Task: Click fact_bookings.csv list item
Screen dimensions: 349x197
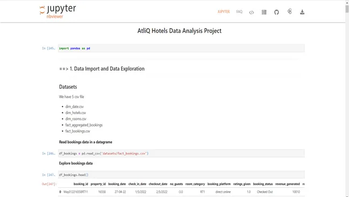Action: [78, 131]
